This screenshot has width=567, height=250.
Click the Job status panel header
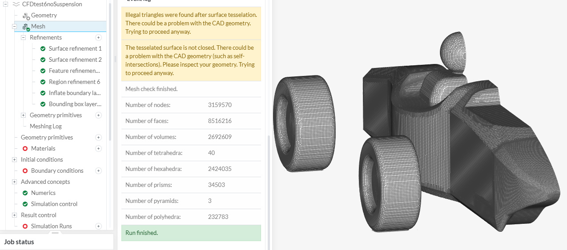[57, 242]
